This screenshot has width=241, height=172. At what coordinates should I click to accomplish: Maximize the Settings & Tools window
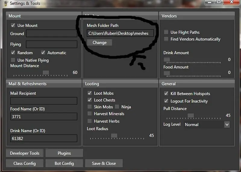(x=219, y=2)
